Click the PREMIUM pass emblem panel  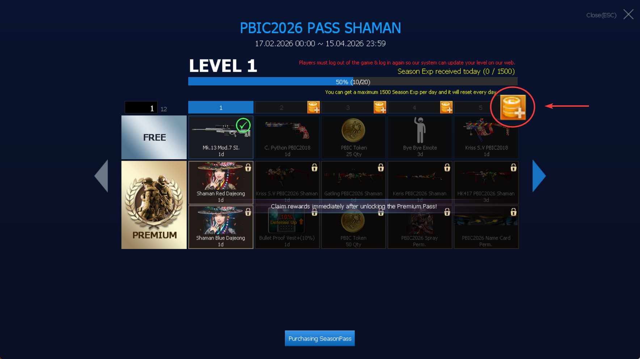point(154,205)
